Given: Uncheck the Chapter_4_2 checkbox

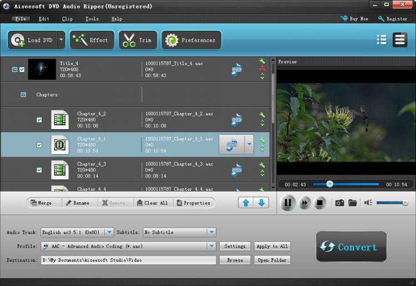Looking at the screenshot, I should (39, 120).
